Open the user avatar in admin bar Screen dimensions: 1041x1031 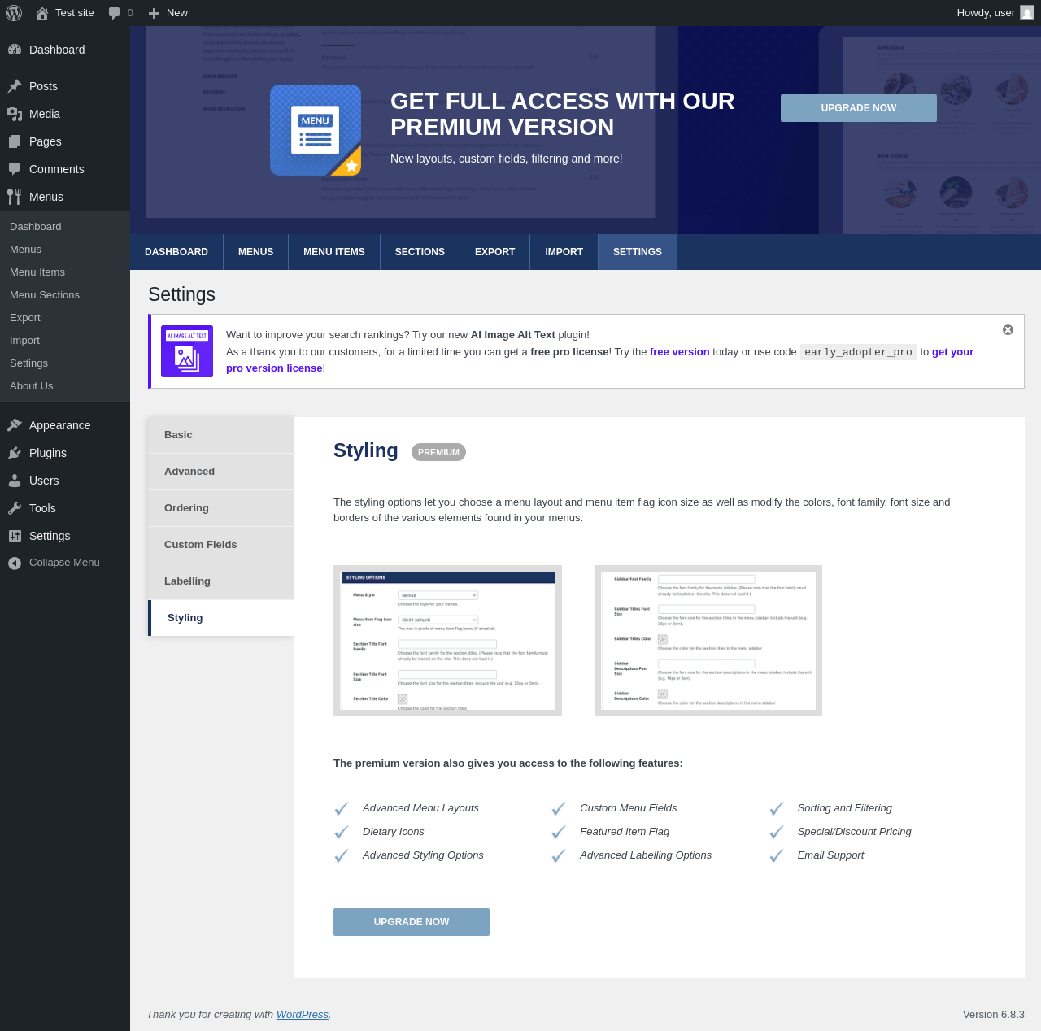(1027, 12)
